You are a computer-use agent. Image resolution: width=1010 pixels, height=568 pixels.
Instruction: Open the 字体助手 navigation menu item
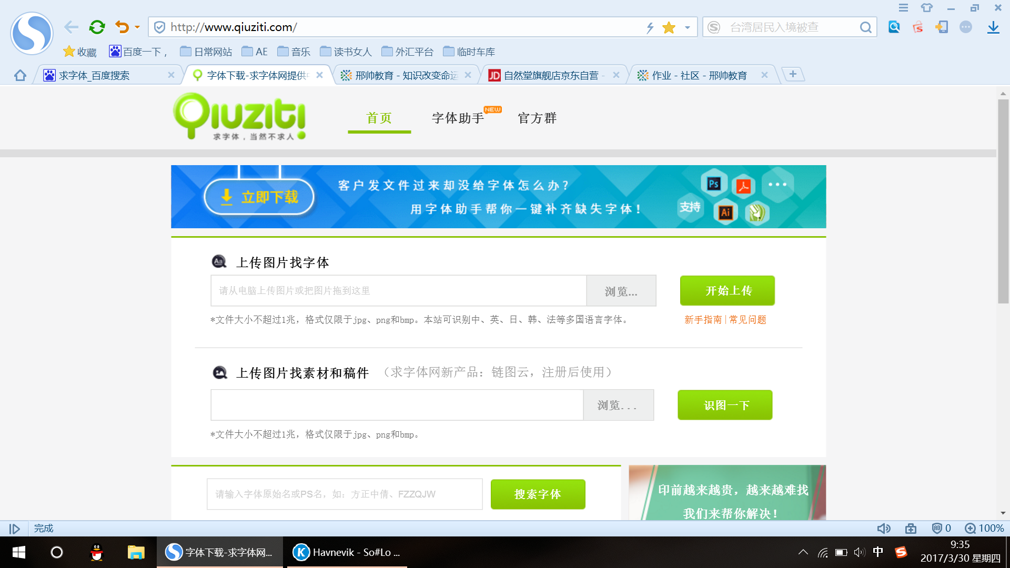point(458,118)
